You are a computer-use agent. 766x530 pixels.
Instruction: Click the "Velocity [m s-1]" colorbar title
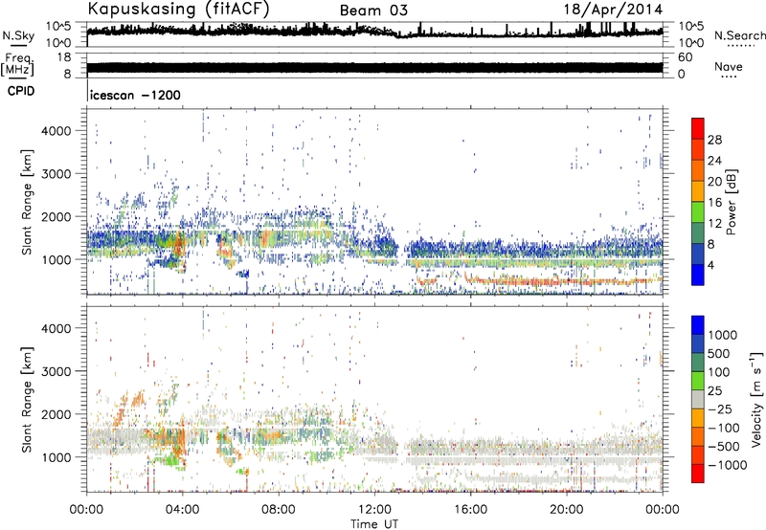click(755, 399)
